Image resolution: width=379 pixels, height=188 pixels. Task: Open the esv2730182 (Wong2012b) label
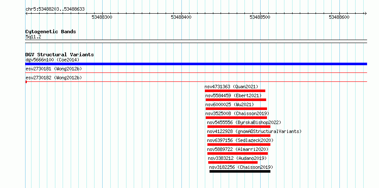point(54,78)
